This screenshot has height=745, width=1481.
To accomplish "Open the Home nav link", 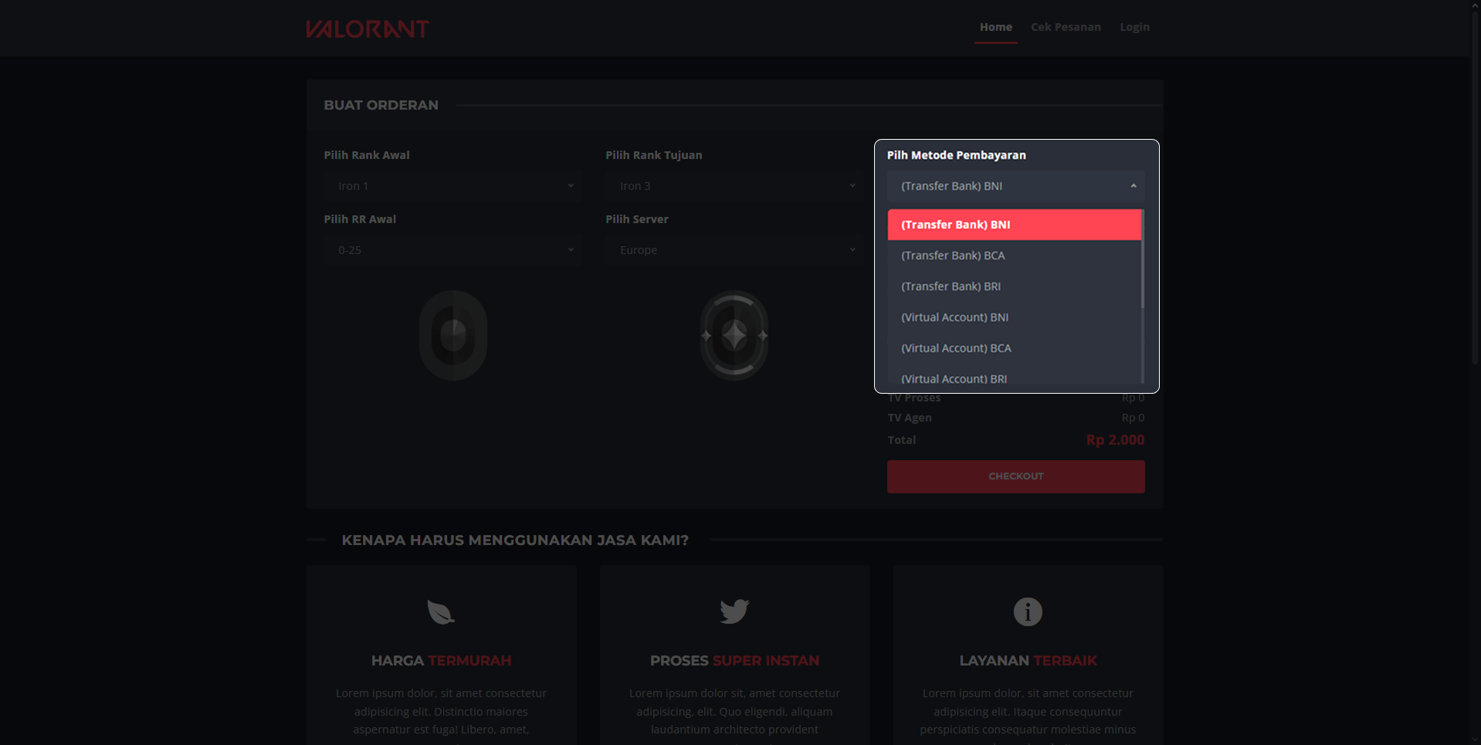I will click(995, 27).
